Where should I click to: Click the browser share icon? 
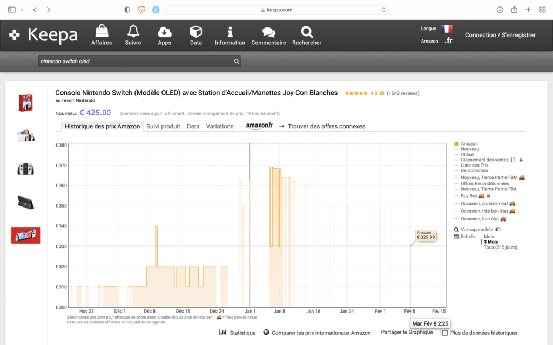pos(514,10)
